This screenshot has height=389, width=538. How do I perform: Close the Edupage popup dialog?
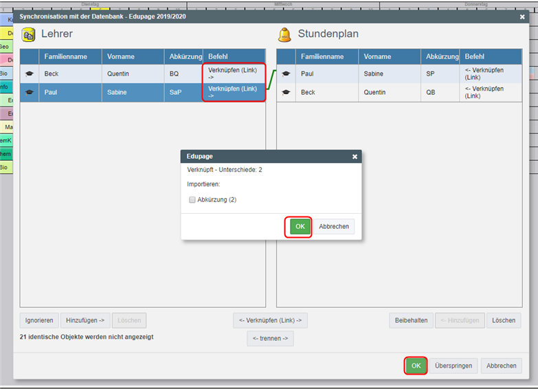click(355, 157)
